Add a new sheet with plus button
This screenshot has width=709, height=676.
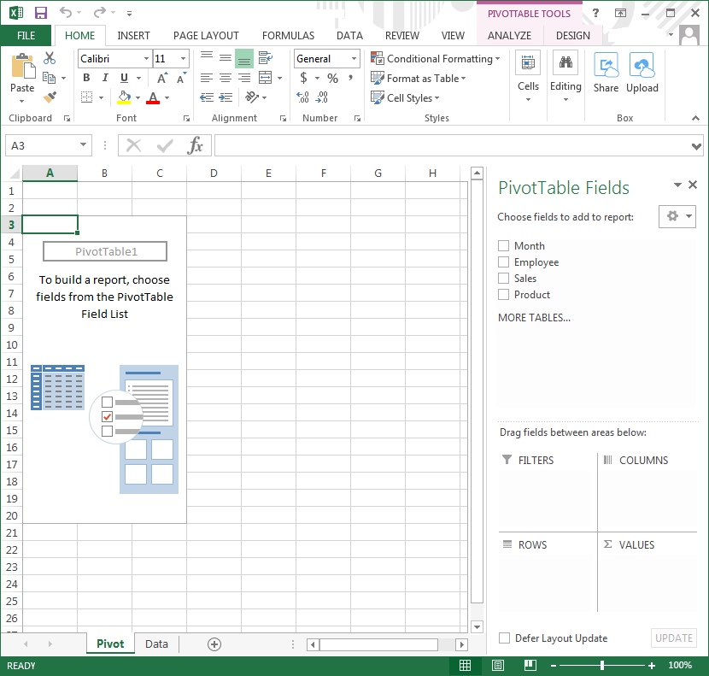pyautogui.click(x=214, y=644)
